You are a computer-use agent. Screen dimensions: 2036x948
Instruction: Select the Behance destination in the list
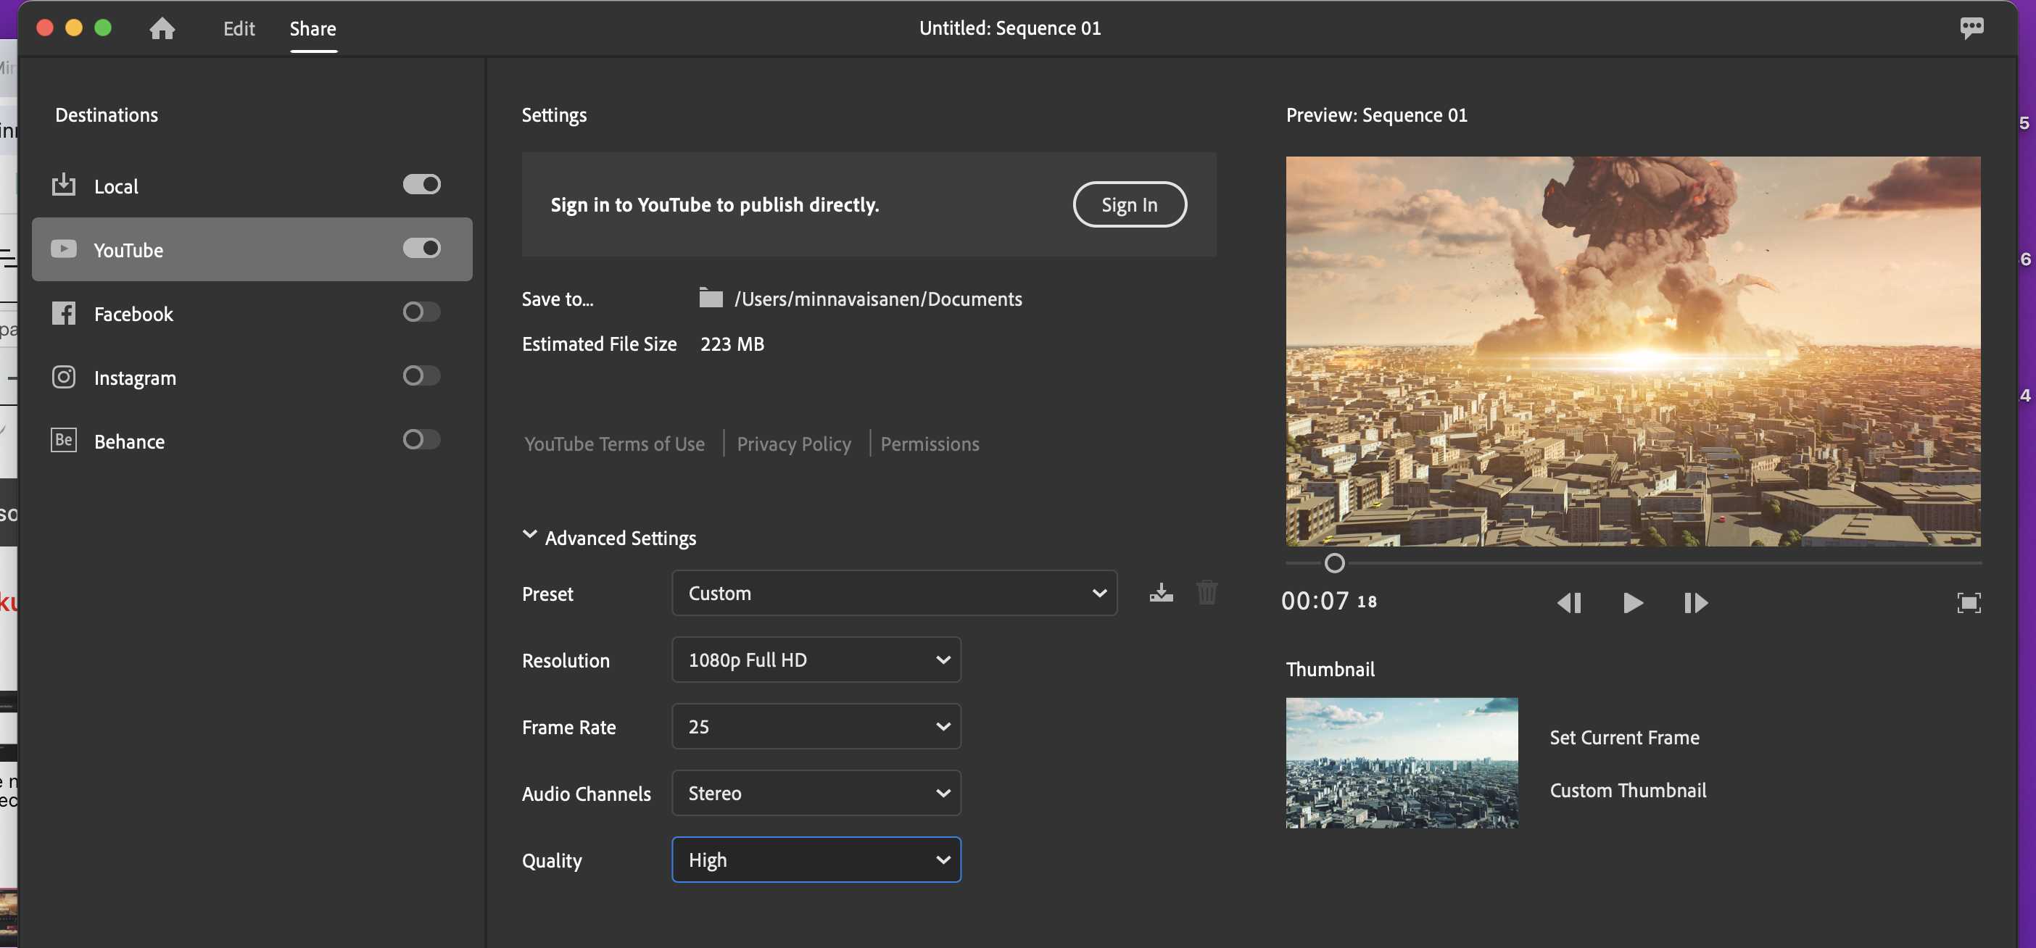pyautogui.click(x=130, y=441)
